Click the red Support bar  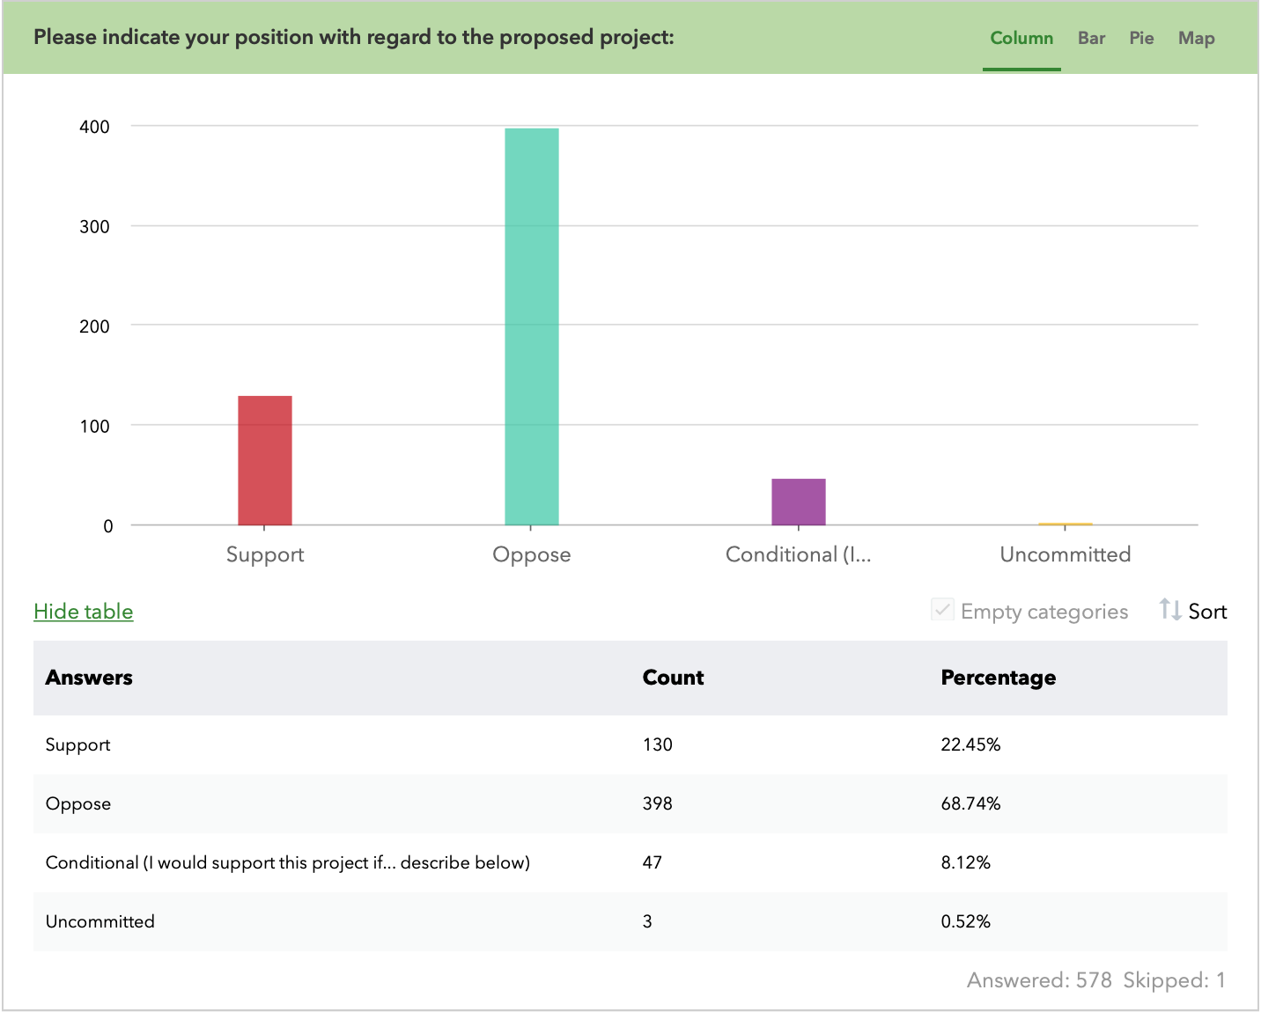(265, 461)
